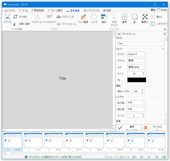170x161 pixels.
Task: Open the 縦位置 vertical alignment dropdown
Action: (136, 103)
